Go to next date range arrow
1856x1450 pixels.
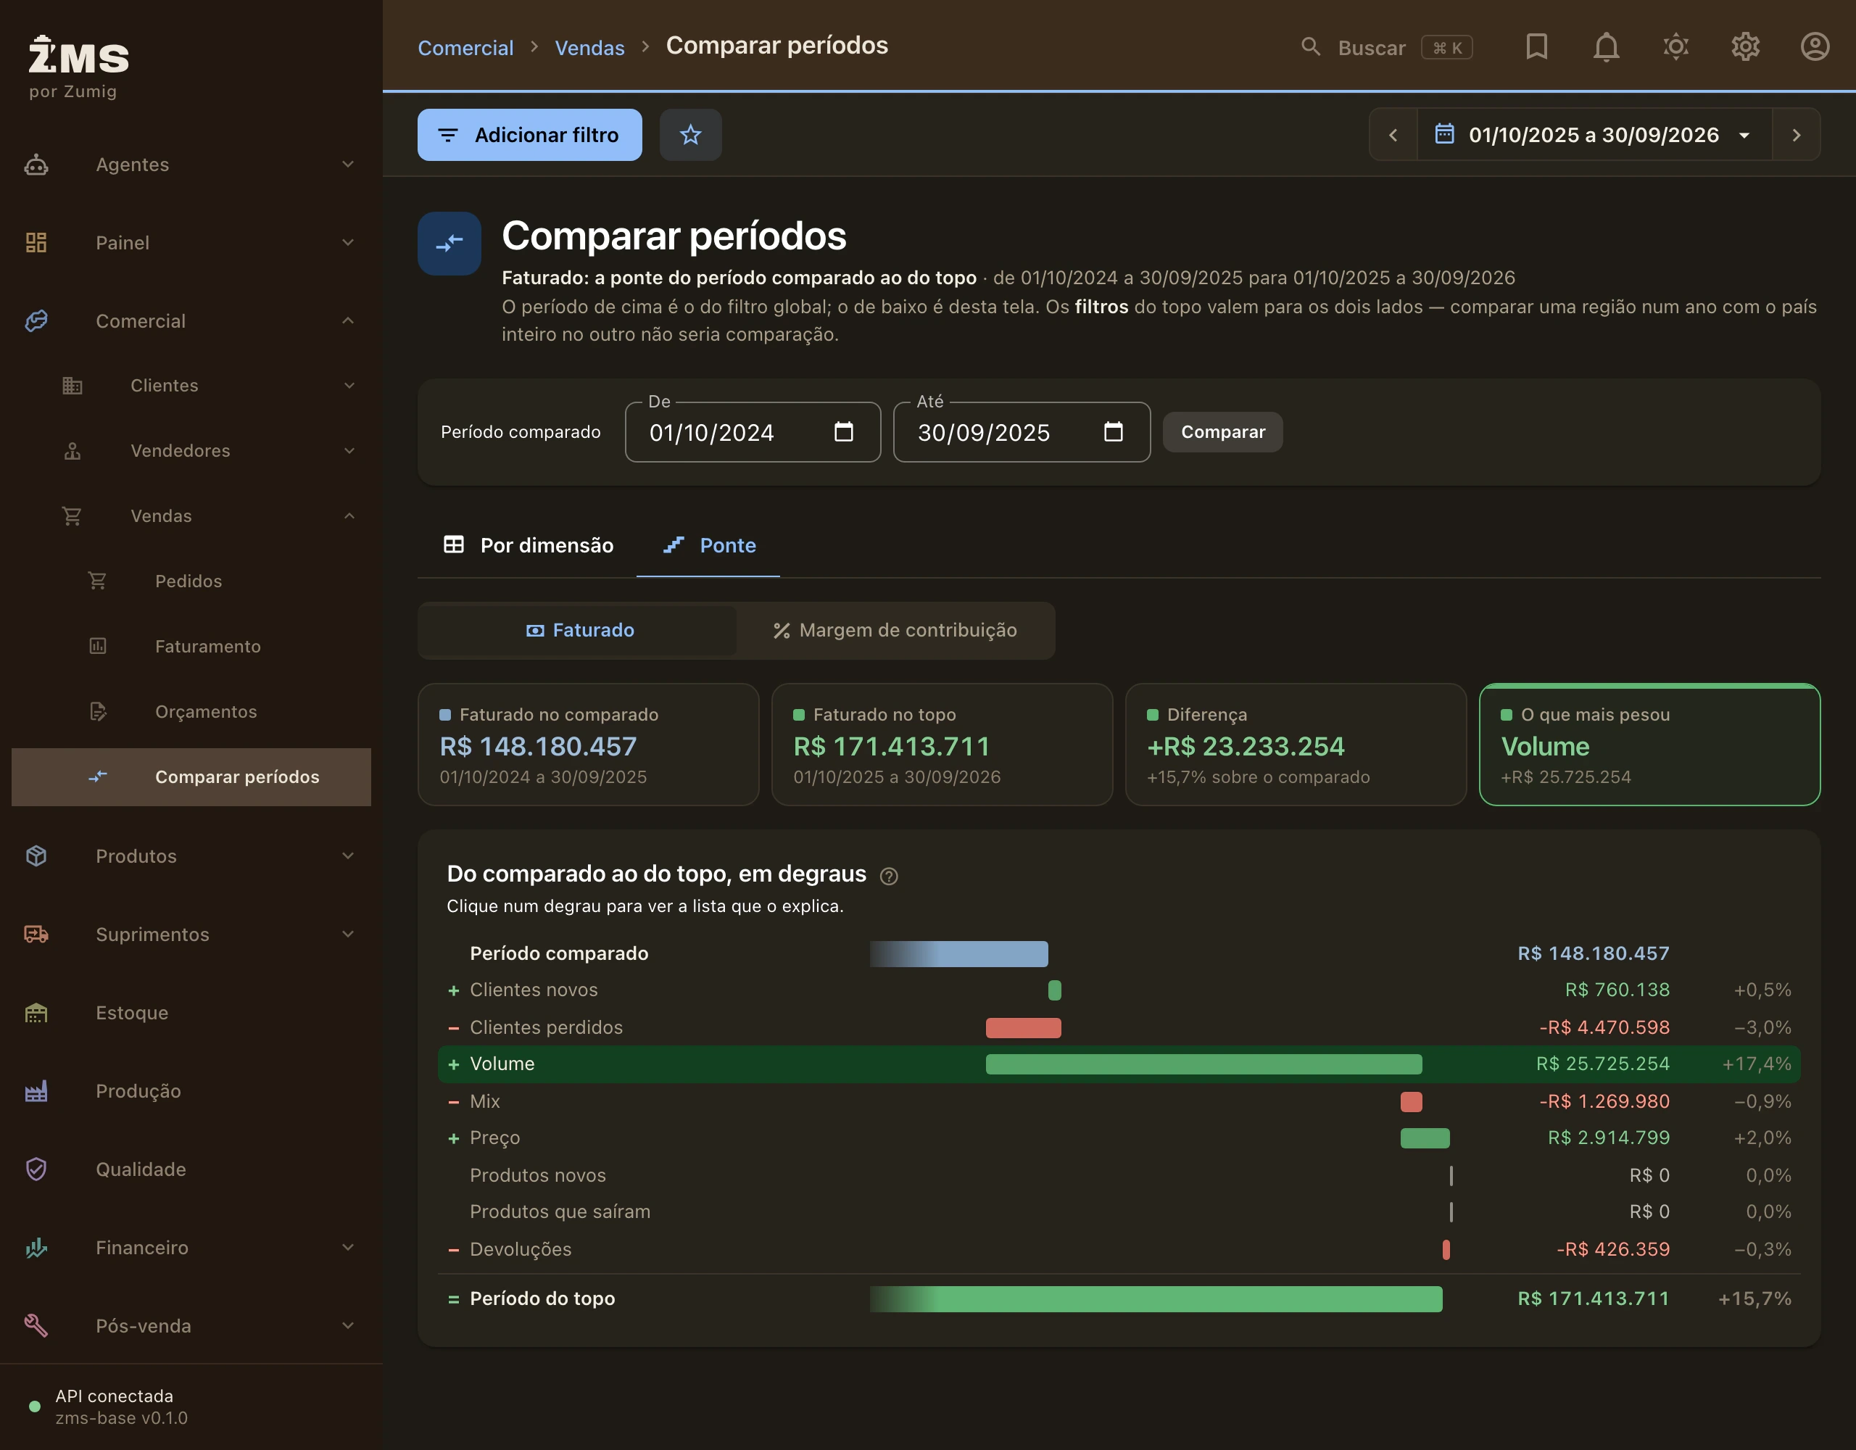click(x=1797, y=135)
